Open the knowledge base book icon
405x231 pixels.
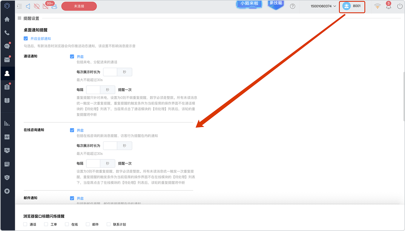click(x=7, y=101)
